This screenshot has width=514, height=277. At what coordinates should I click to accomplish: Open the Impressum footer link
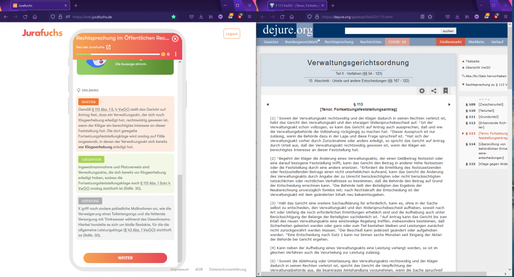pyautogui.click(x=180, y=269)
